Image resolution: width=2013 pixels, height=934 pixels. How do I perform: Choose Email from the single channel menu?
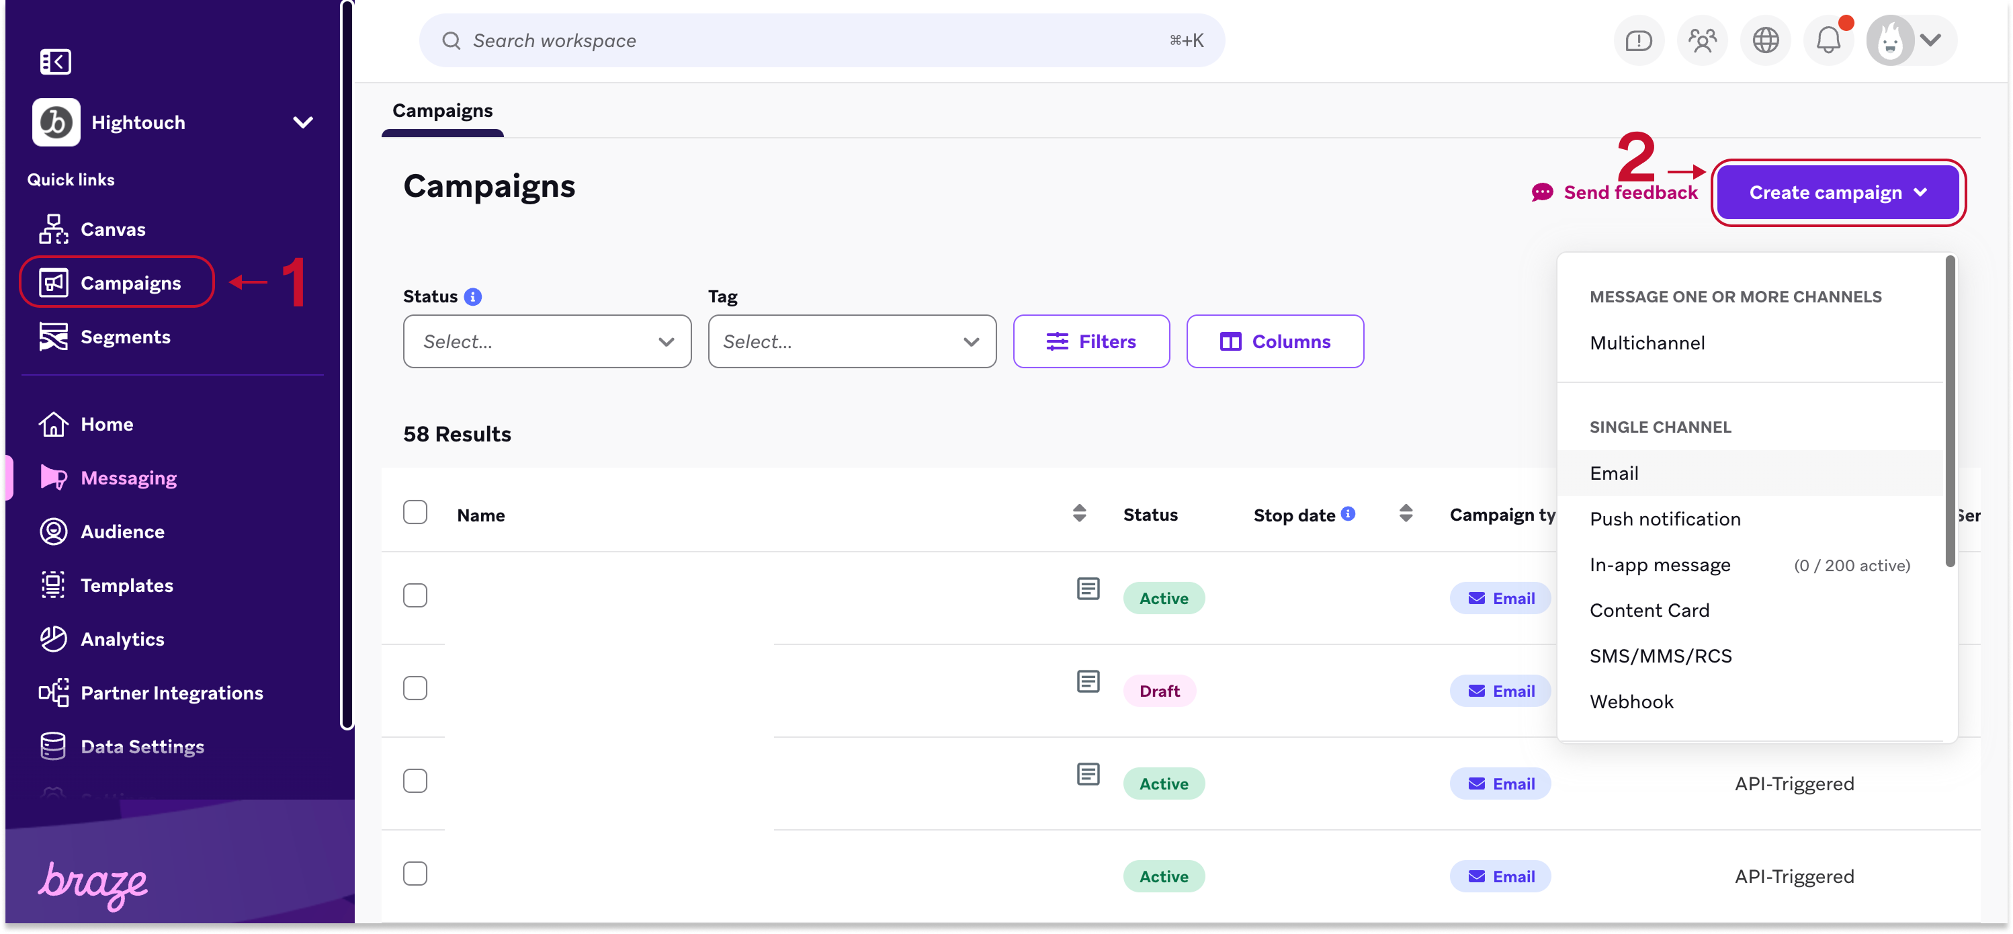[x=1614, y=473]
